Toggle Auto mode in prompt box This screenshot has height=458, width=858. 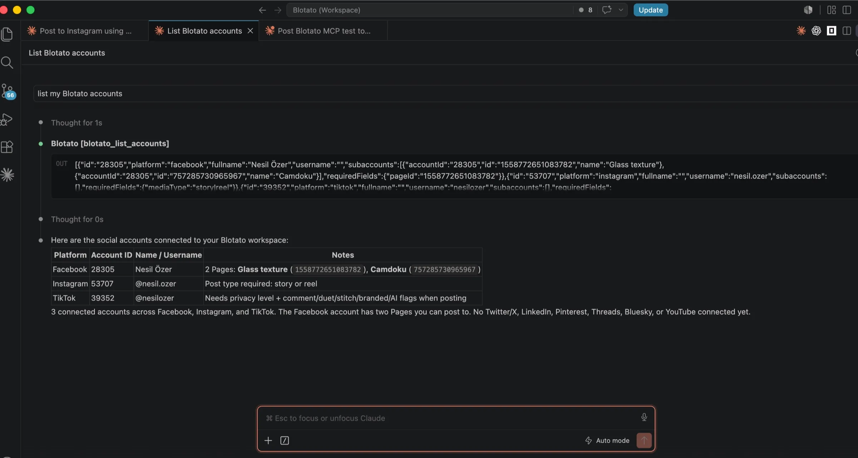607,440
